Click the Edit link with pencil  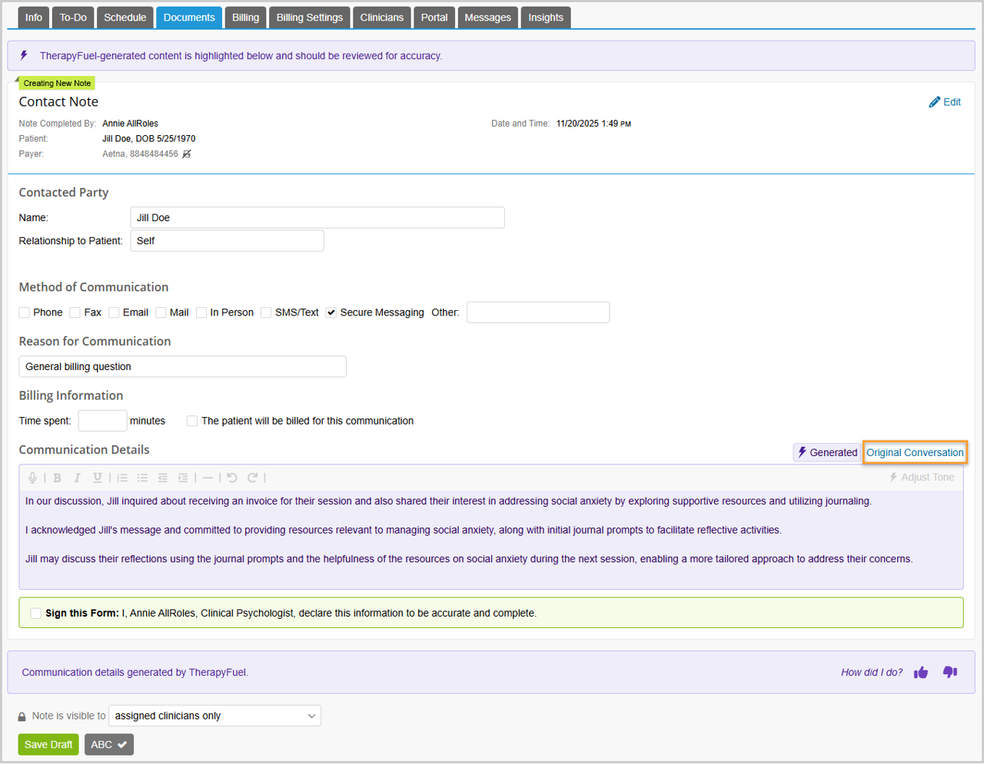click(945, 102)
